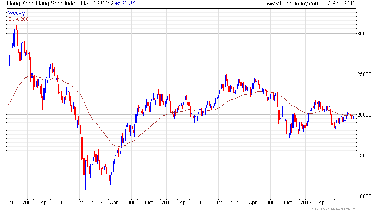Click the October 2011 low candle near 16000

point(289,139)
